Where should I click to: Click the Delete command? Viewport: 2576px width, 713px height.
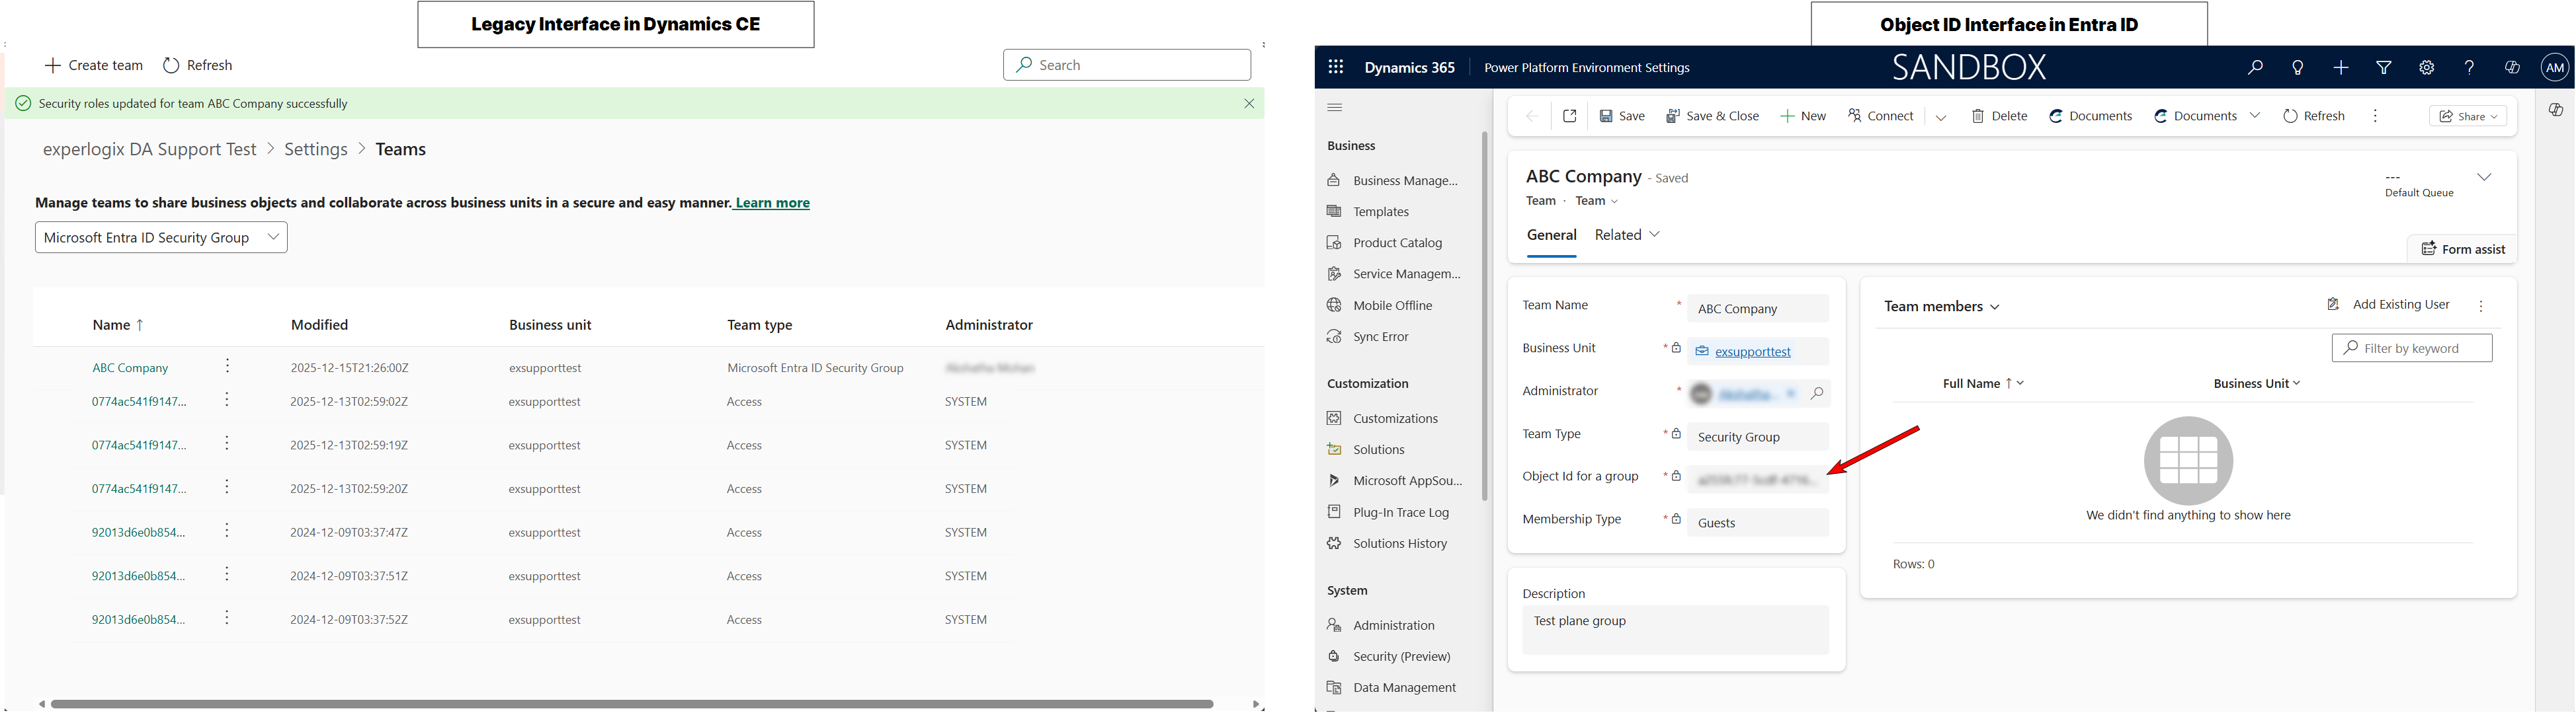[x=1999, y=117]
